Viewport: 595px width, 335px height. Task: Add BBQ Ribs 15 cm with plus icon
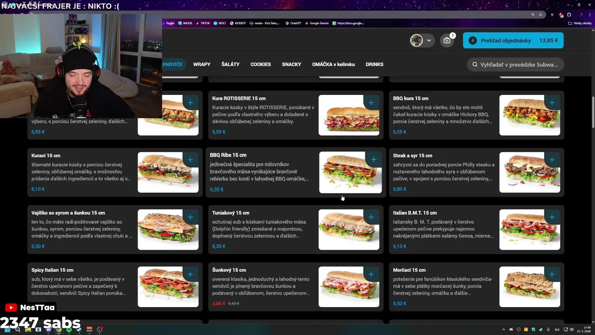tap(374, 160)
